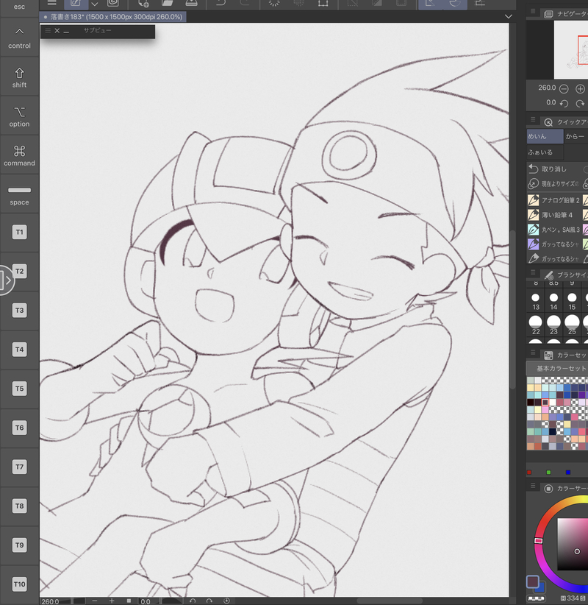Screen dimensions: 588x605
Task: Click the T5 shortcut button
Action: tap(19, 388)
